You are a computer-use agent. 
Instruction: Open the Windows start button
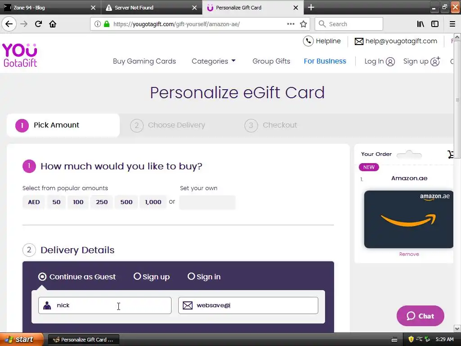pyautogui.click(x=22, y=340)
